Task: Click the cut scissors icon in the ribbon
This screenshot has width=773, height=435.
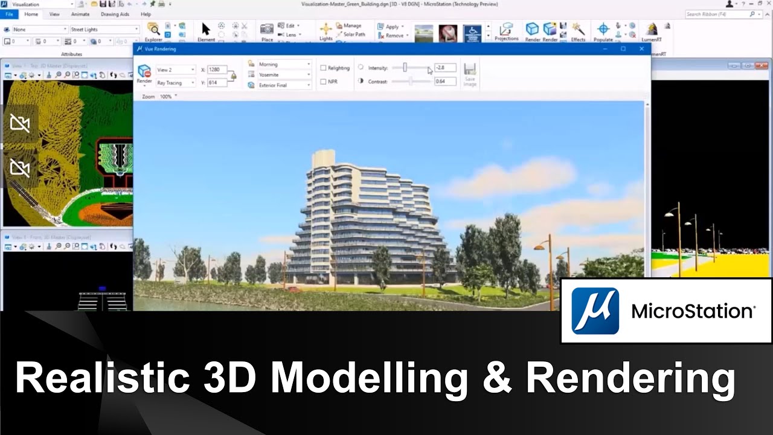Action: pyautogui.click(x=244, y=26)
